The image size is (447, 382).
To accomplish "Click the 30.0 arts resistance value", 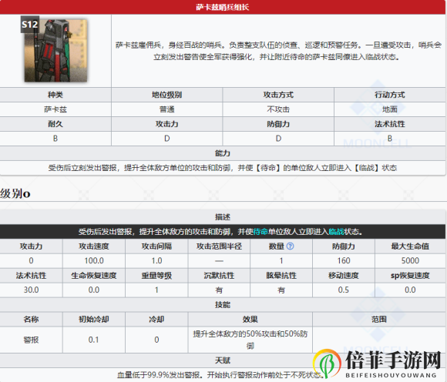I will click(31, 290).
